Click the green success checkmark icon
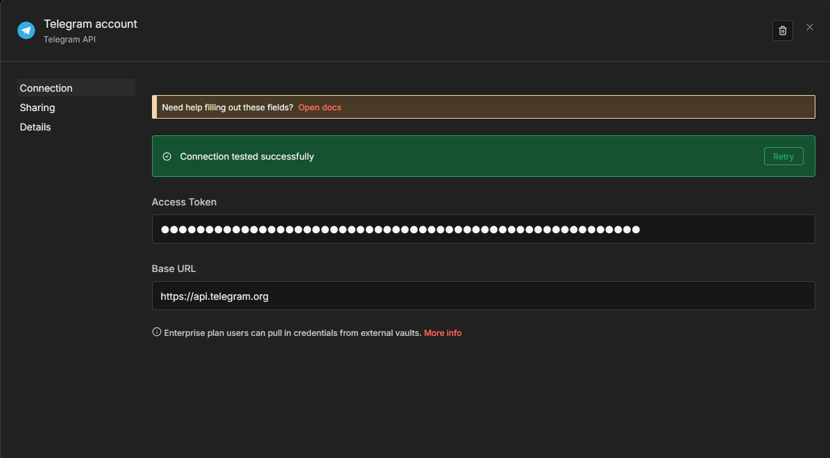 pyautogui.click(x=167, y=157)
